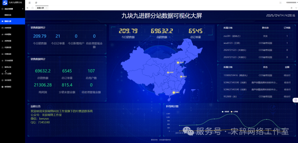Close the 数据大屏 tab
This screenshot has height=143, width=298.
[47, 8]
